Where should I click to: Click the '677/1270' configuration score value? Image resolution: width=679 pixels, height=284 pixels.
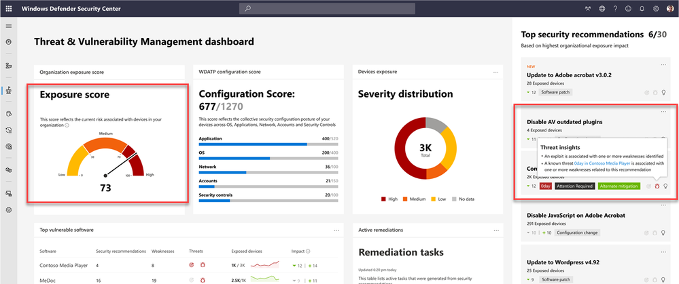click(221, 106)
